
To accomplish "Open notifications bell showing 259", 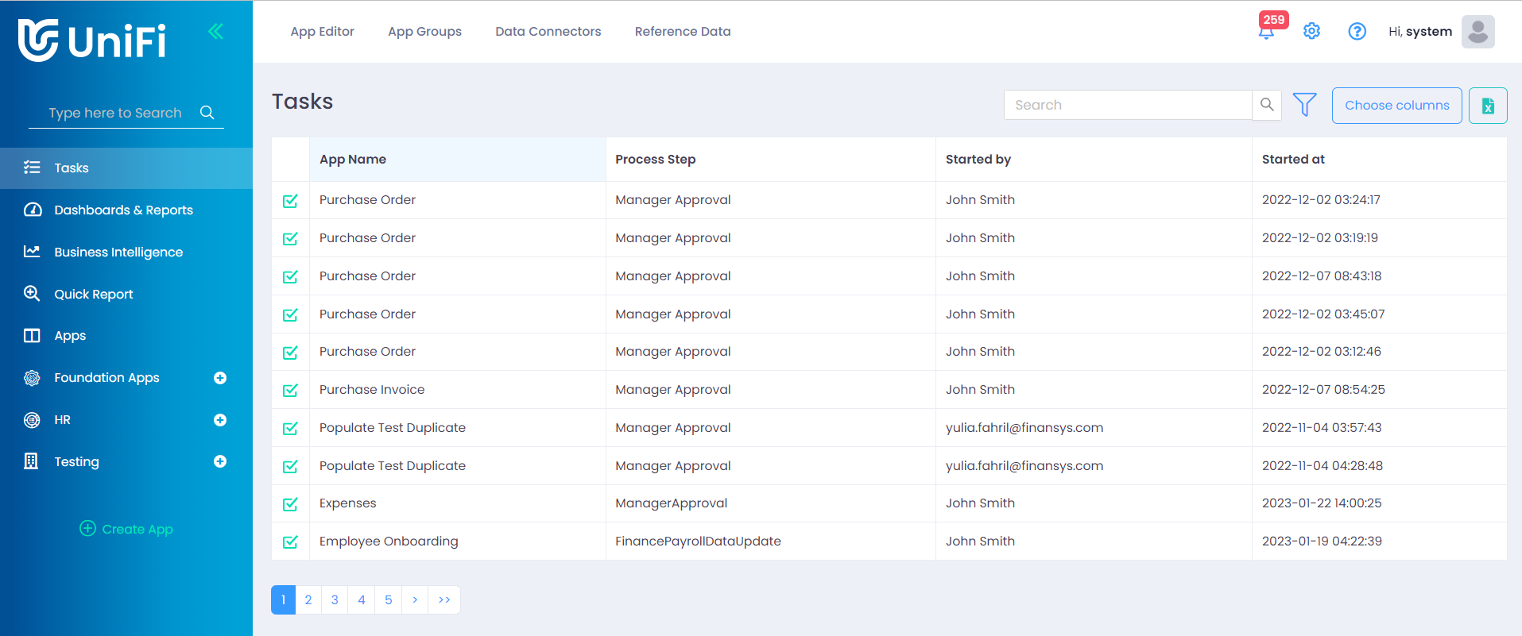I will point(1267,31).
